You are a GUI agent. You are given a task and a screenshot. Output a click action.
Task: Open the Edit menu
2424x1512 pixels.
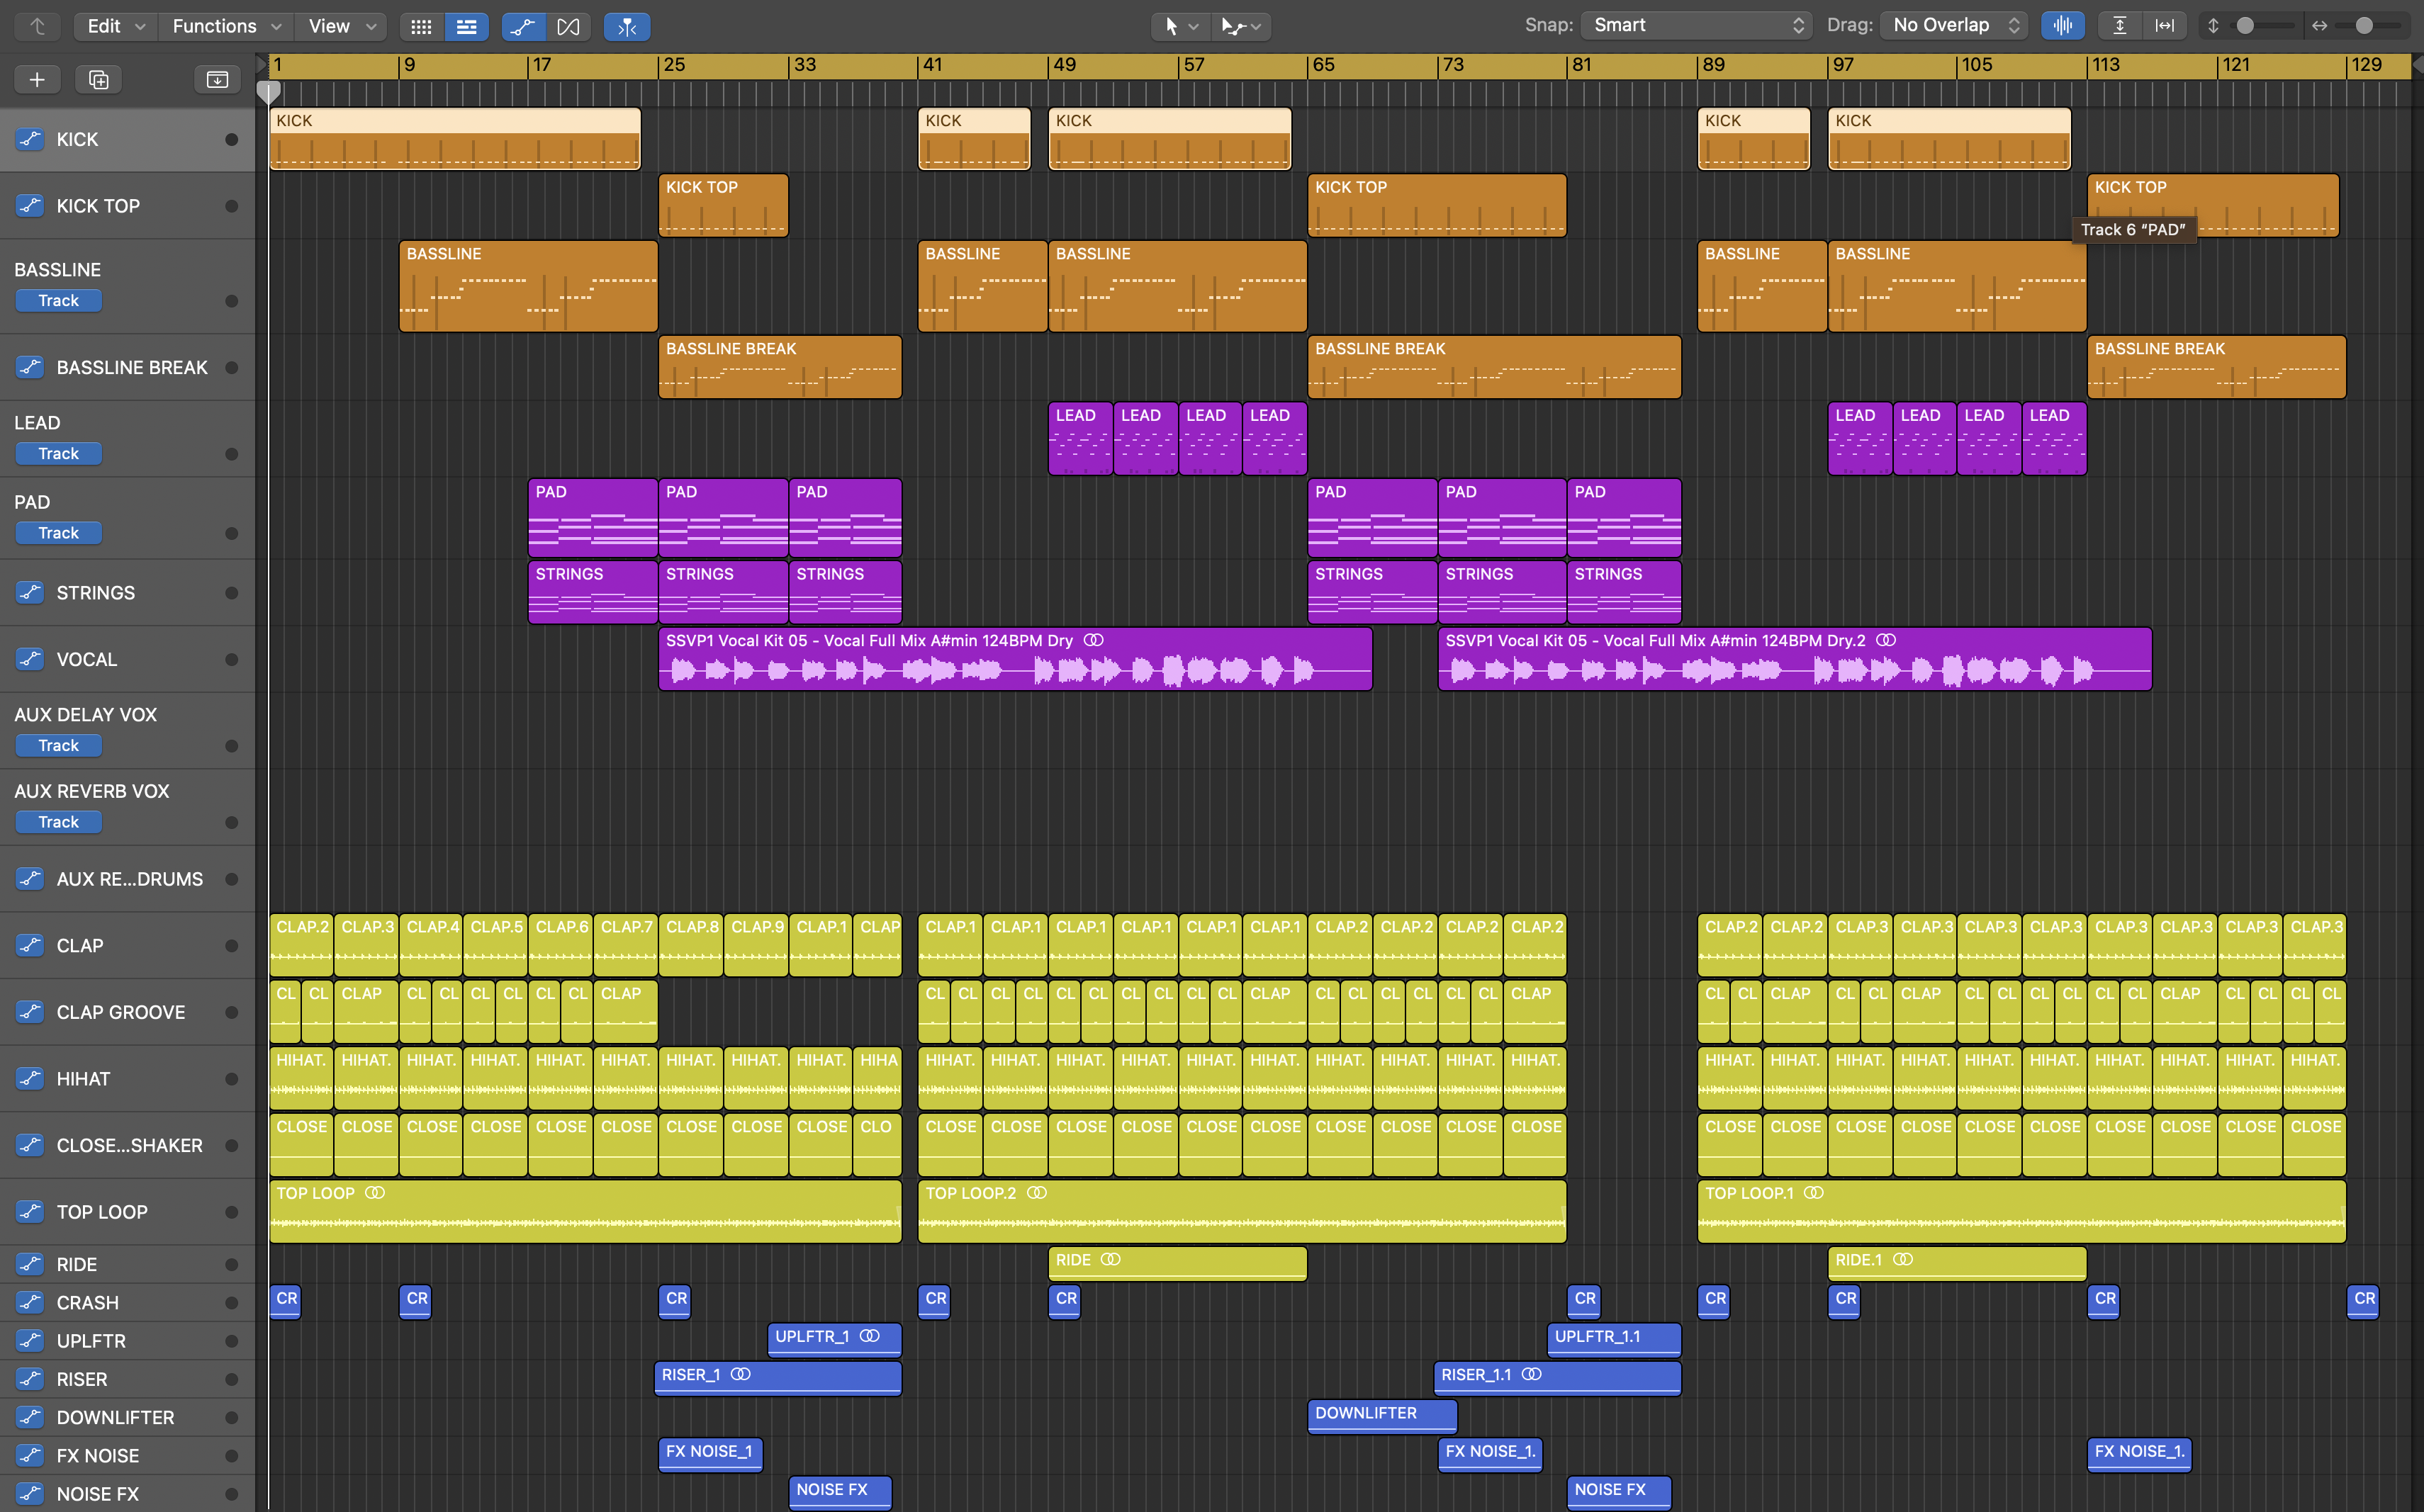coord(115,26)
